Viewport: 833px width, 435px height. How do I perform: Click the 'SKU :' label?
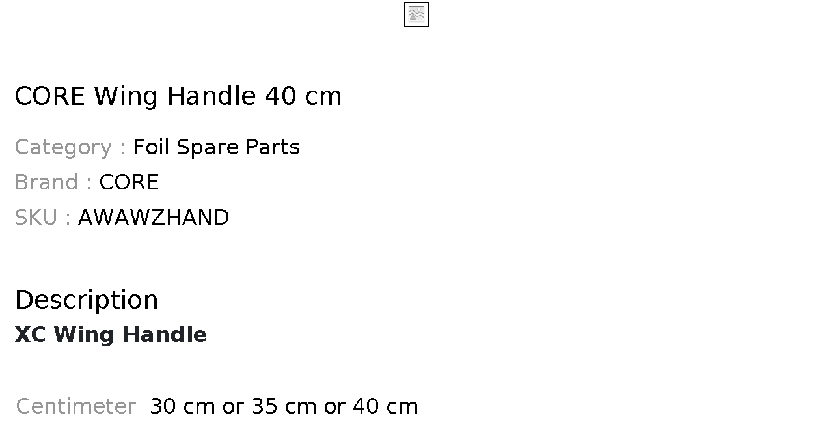pos(42,218)
